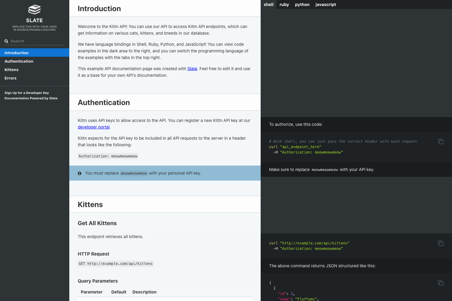Open the developer portal link
Viewport: 452px width, 301px height.
click(93, 127)
